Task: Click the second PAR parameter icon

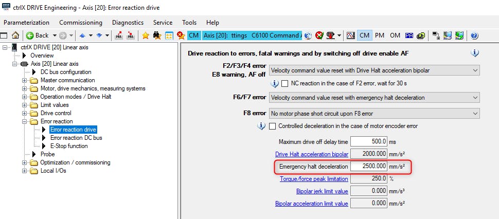Action: [x=131, y=35]
